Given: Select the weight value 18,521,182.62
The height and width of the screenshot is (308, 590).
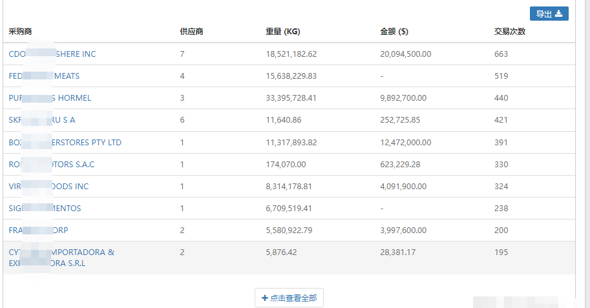Looking at the screenshot, I should click(x=291, y=54).
